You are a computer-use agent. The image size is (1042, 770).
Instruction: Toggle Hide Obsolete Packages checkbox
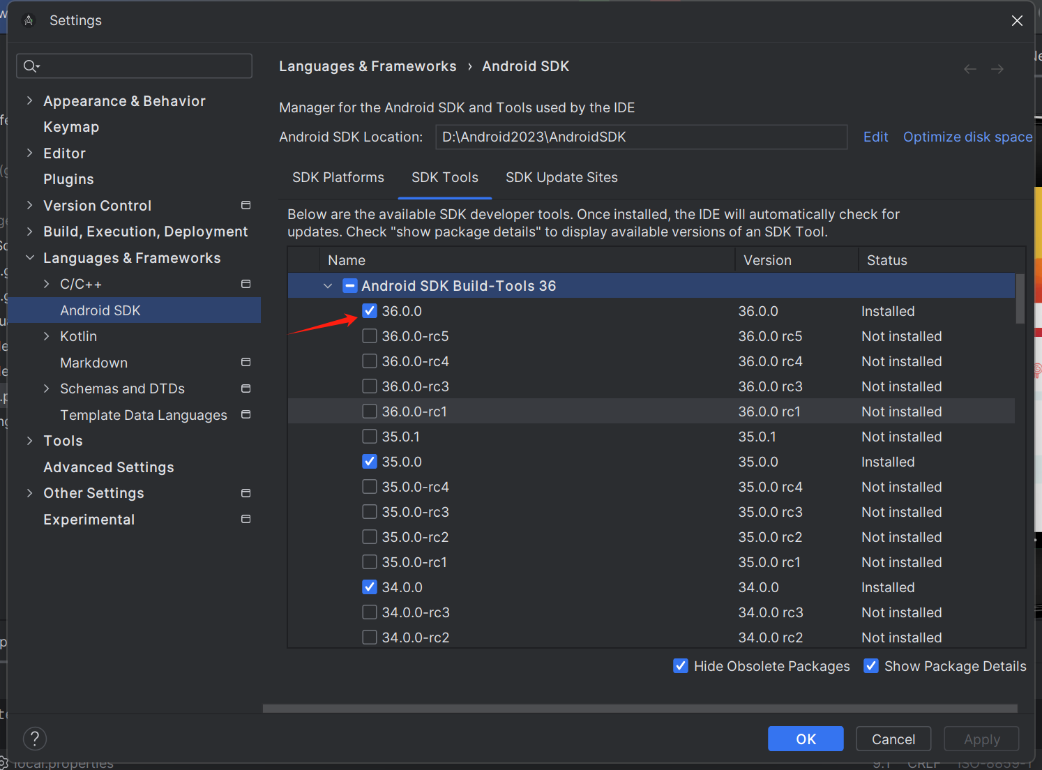681,666
